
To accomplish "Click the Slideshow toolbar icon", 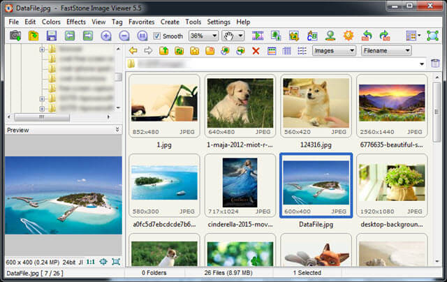I will tap(258, 36).
